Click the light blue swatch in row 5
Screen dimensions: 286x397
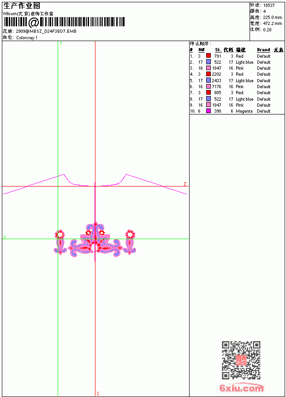click(209, 80)
